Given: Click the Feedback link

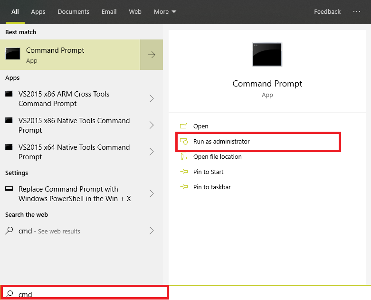Looking at the screenshot, I should (327, 11).
